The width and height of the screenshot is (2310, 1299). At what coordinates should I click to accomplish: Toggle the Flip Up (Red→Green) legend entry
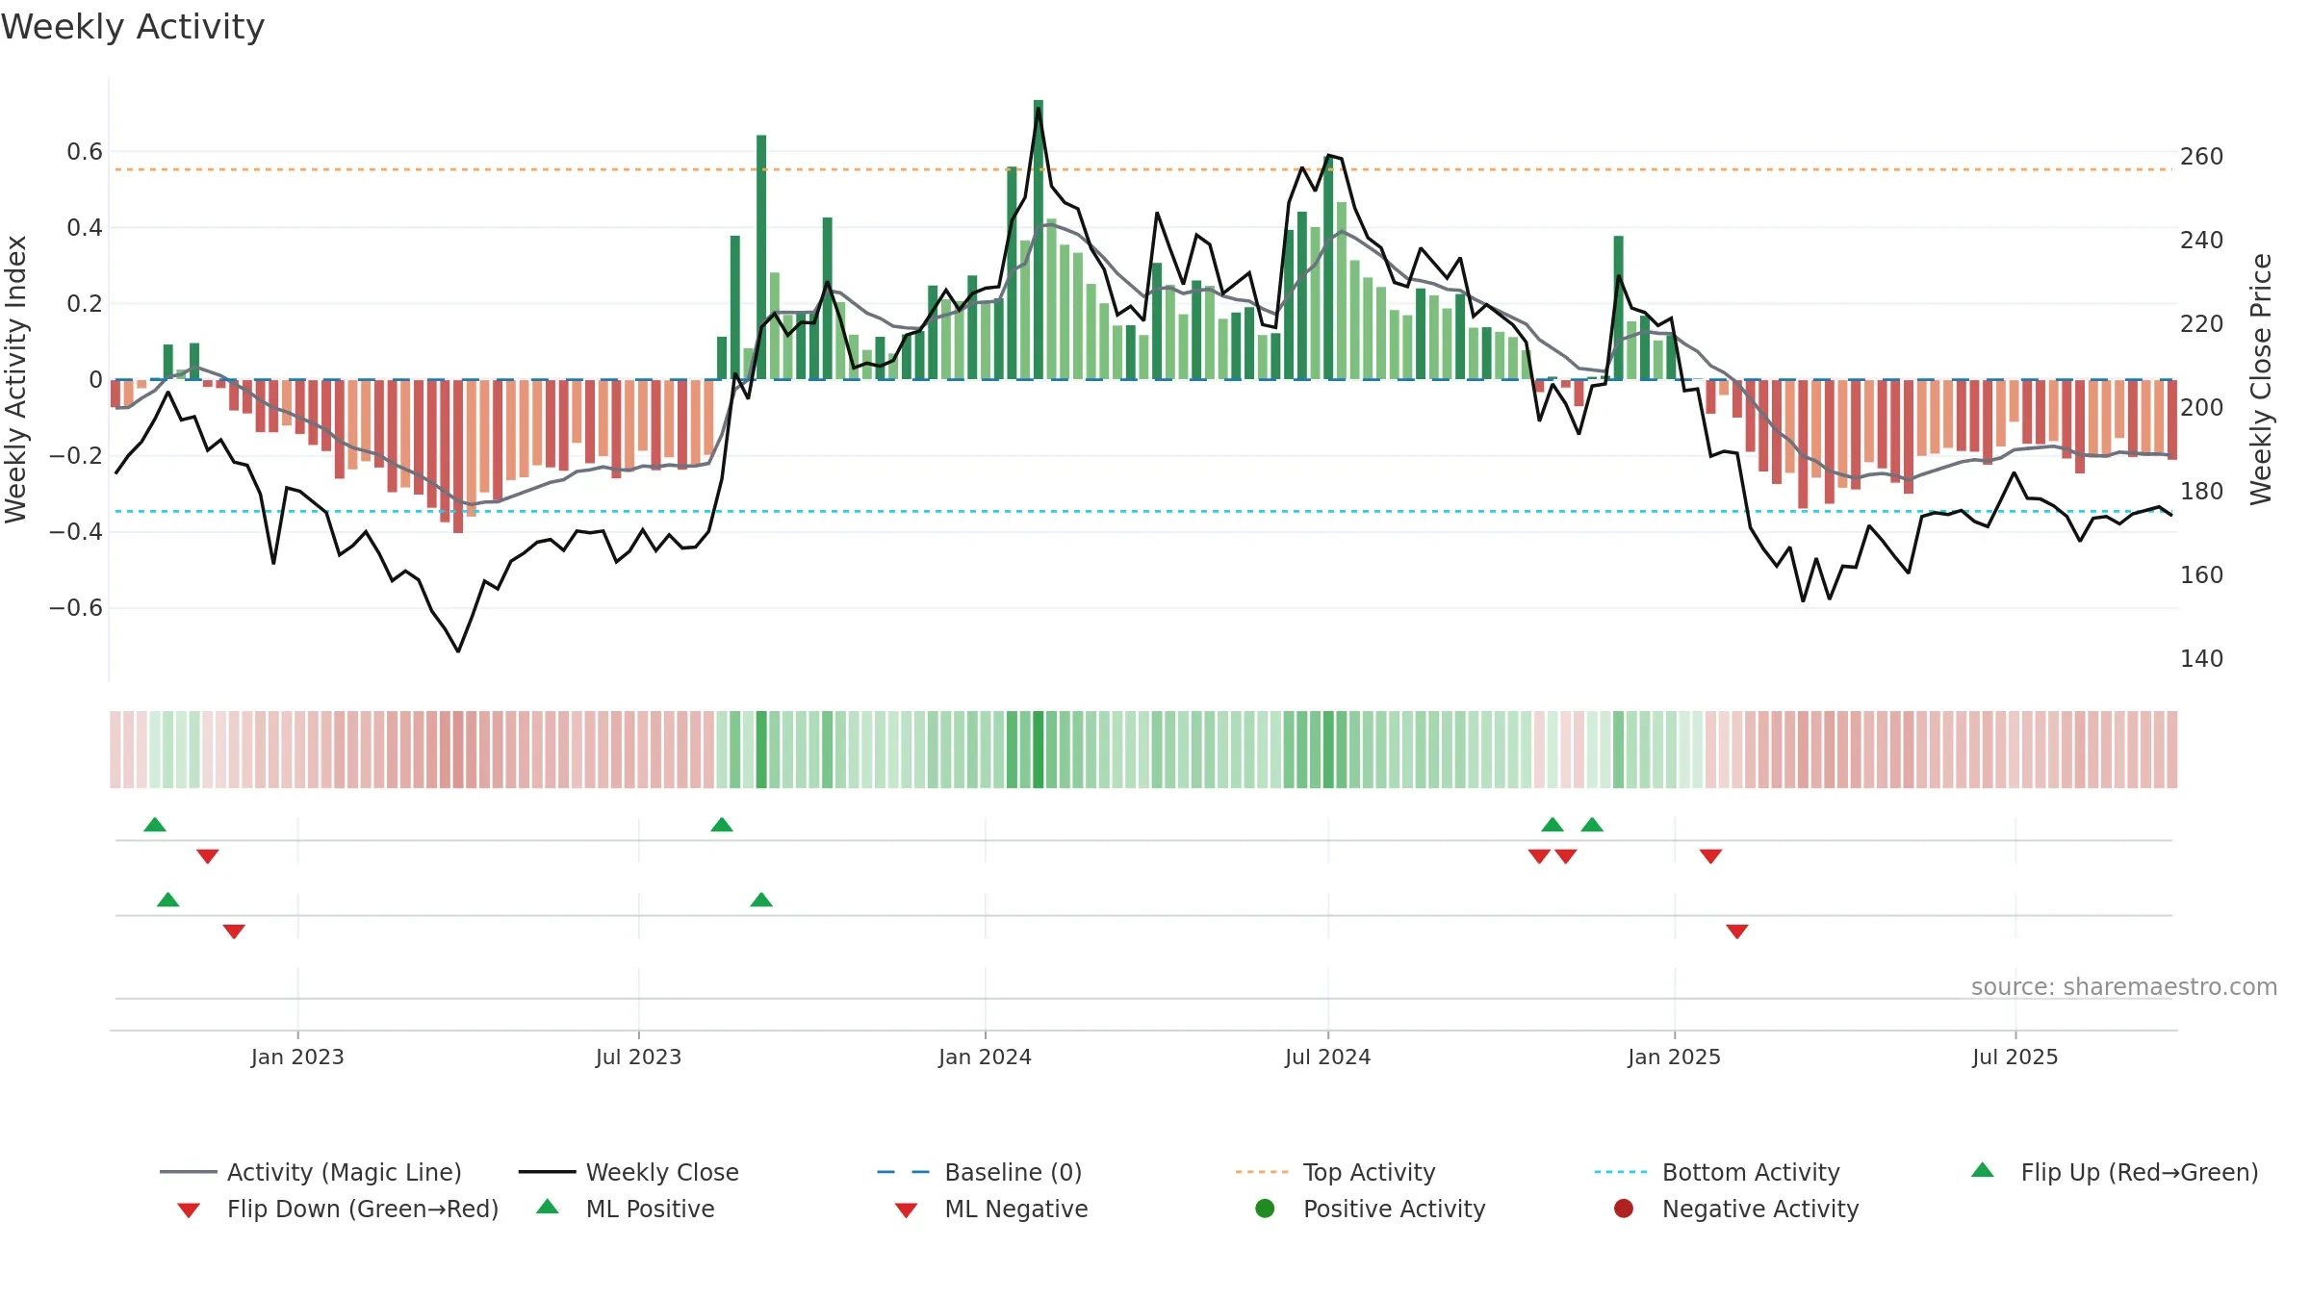pyautogui.click(x=2115, y=1172)
